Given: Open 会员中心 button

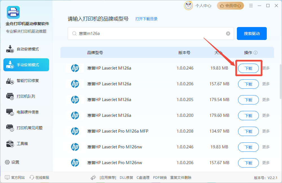Looking at the screenshot, I should coord(230,6).
